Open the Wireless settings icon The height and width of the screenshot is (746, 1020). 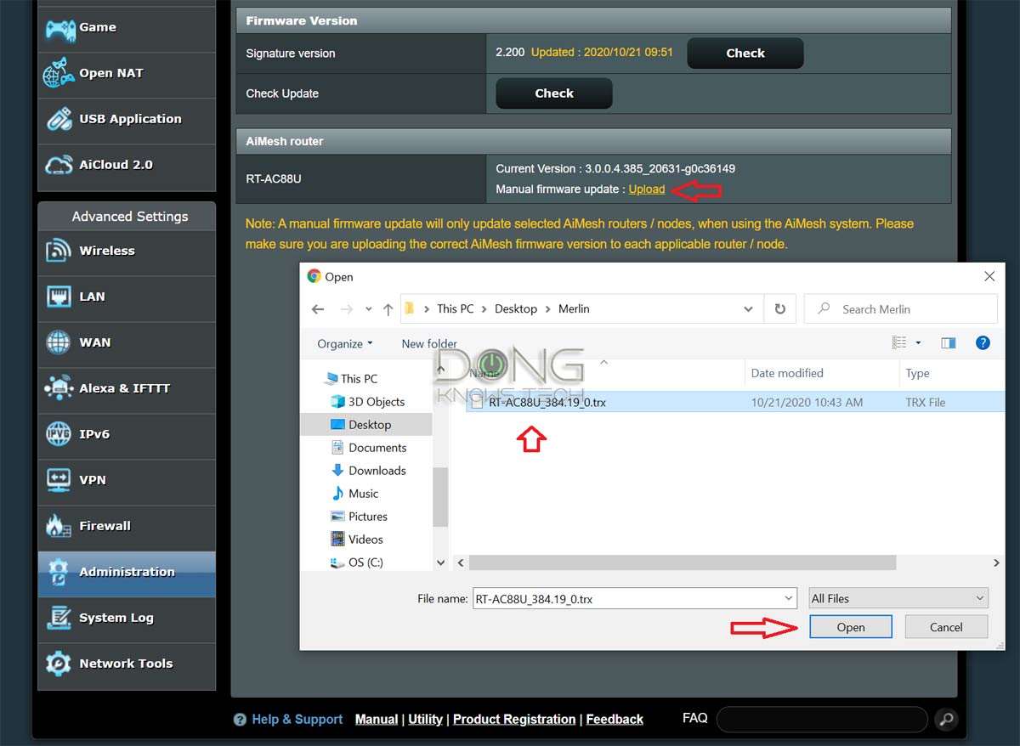(59, 251)
